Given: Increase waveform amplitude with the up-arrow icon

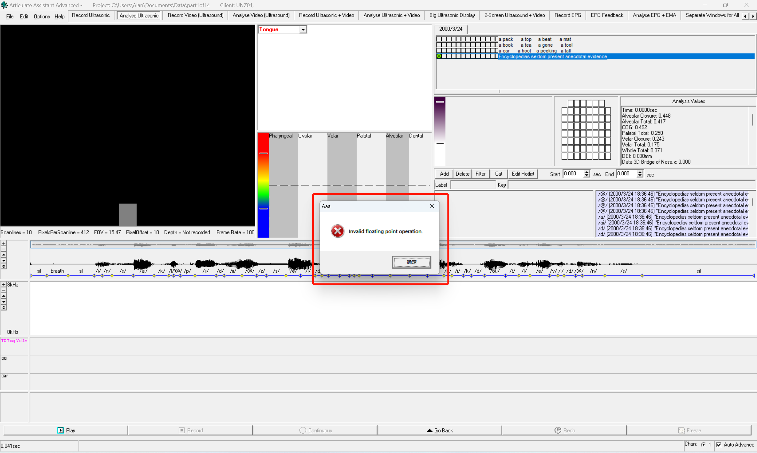Looking at the screenshot, I should (4, 254).
